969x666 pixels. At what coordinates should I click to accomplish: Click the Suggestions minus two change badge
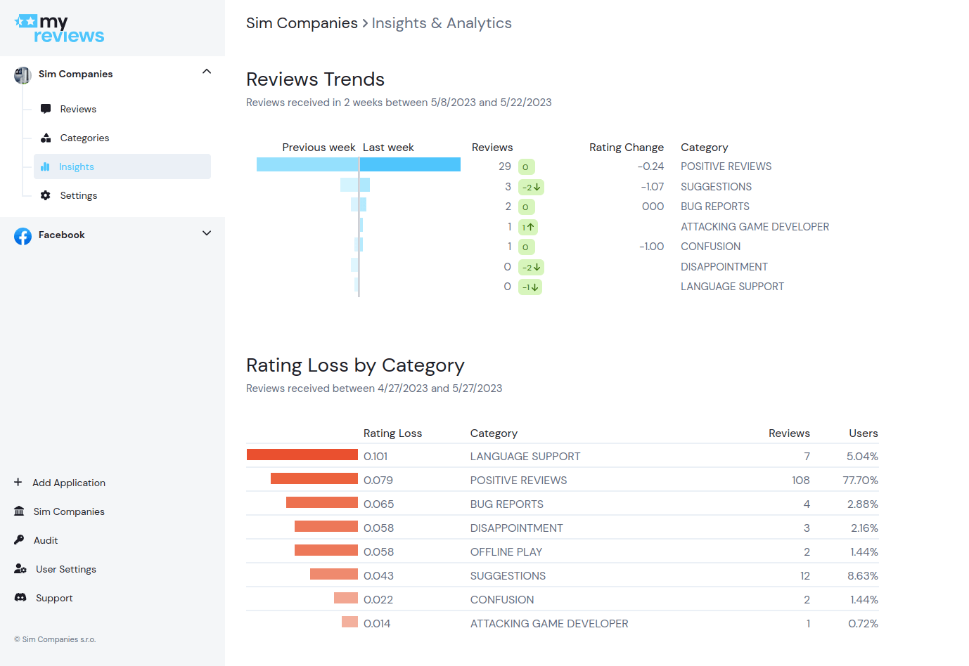point(531,188)
